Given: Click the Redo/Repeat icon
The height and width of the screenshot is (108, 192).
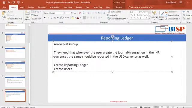Looking at the screenshot, I should [14, 2].
